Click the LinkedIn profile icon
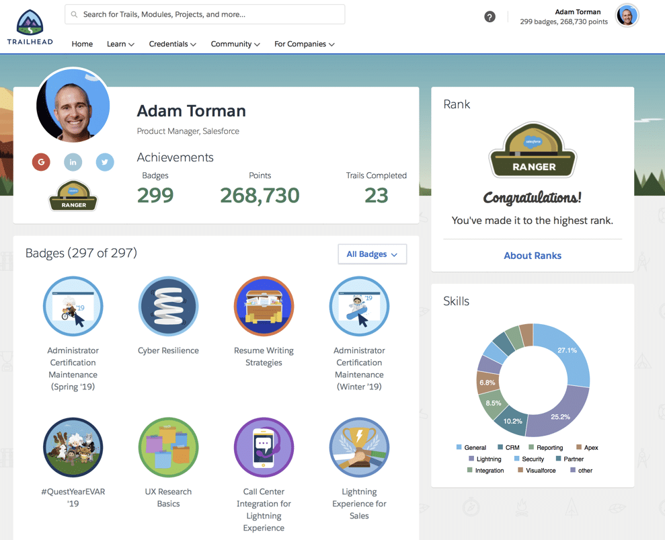This screenshot has width=665, height=540. point(73,162)
